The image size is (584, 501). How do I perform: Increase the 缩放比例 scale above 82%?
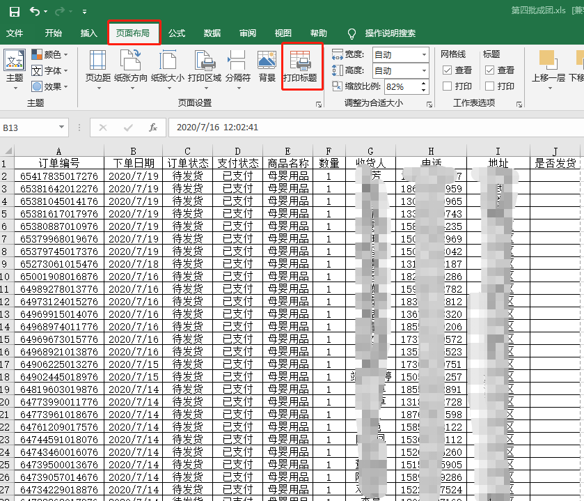click(x=423, y=82)
